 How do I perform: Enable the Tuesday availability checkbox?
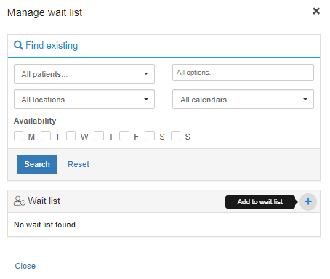pyautogui.click(x=46, y=136)
